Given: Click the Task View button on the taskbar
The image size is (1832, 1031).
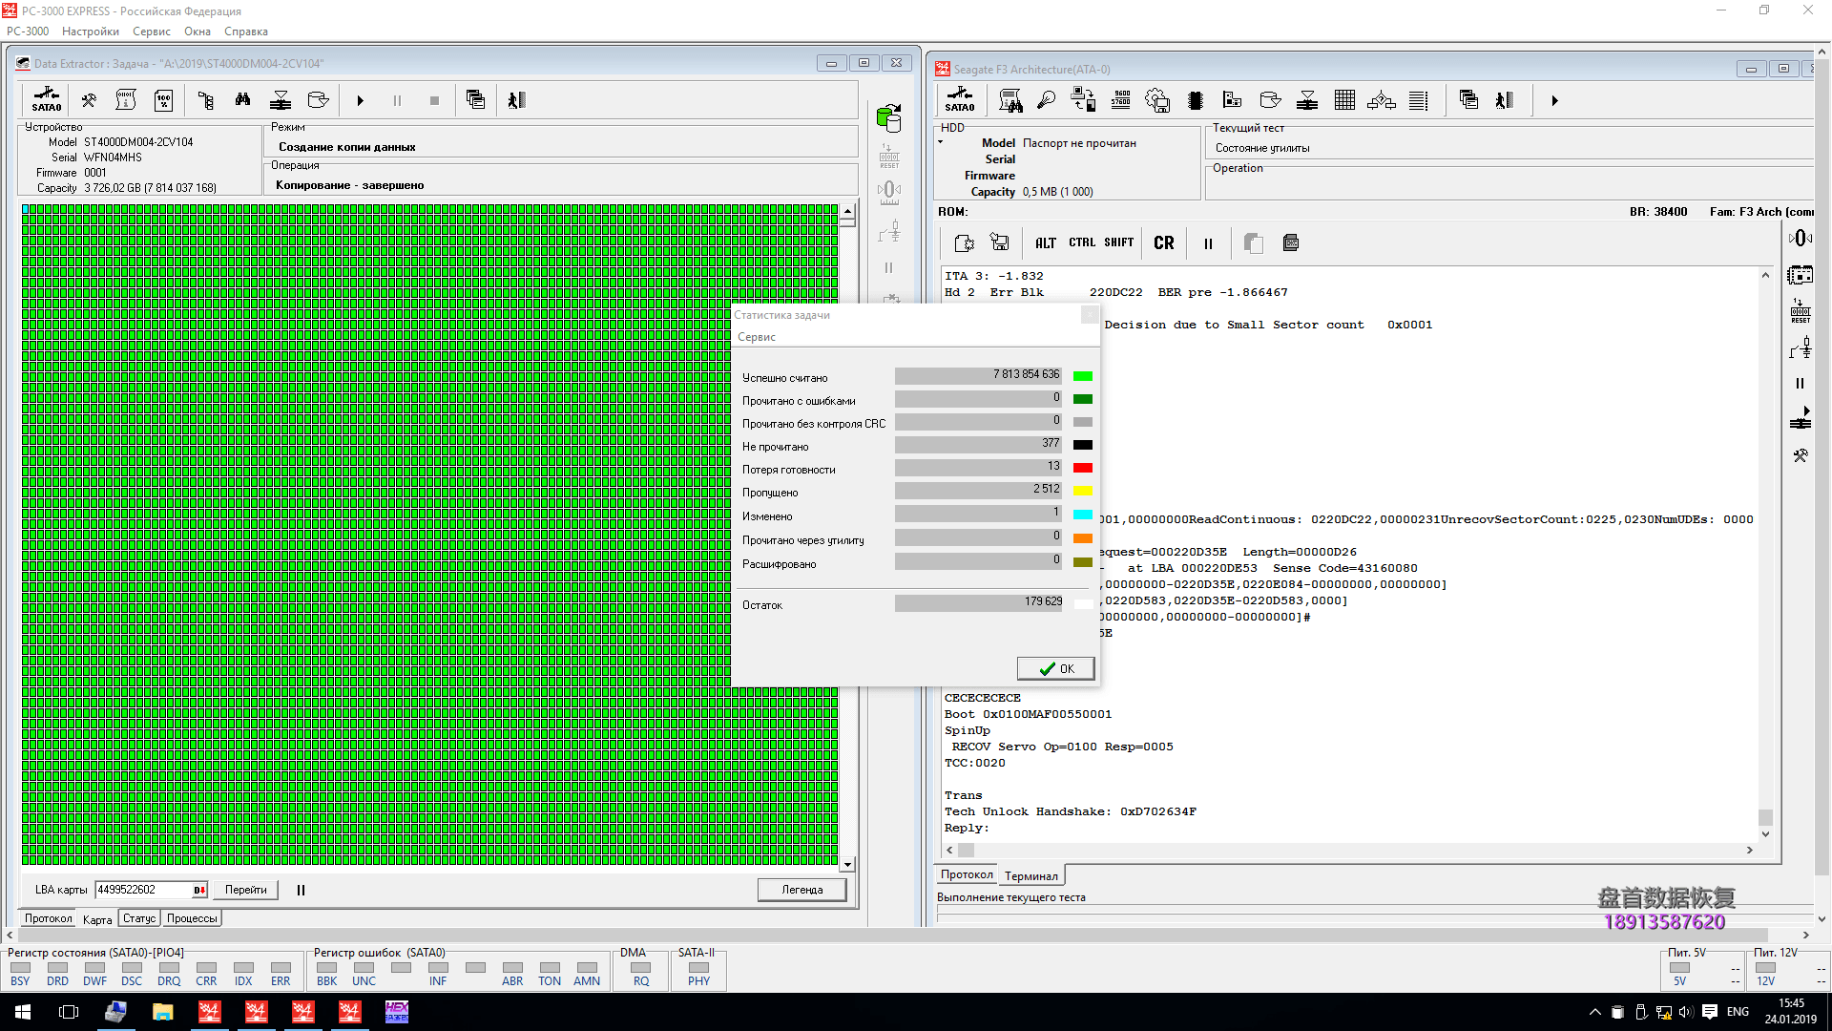Looking at the screenshot, I should pos(69,1012).
